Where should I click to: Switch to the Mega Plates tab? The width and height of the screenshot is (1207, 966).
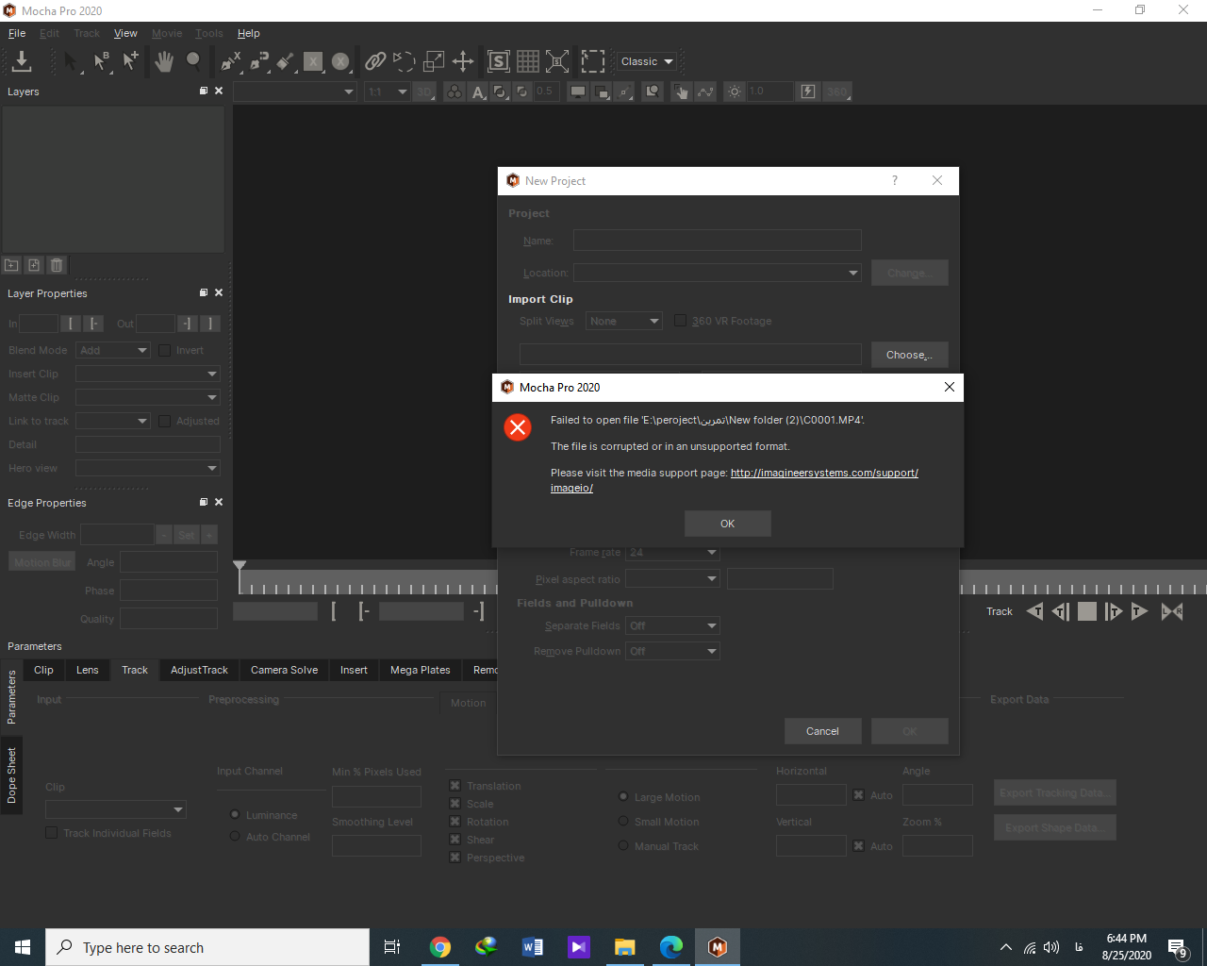click(421, 670)
